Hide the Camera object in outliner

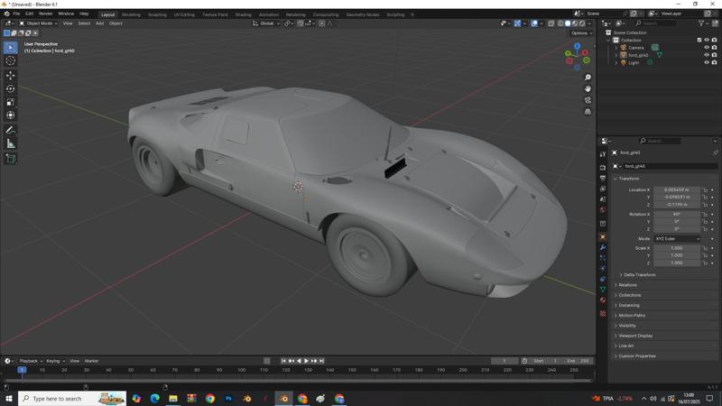click(x=707, y=47)
